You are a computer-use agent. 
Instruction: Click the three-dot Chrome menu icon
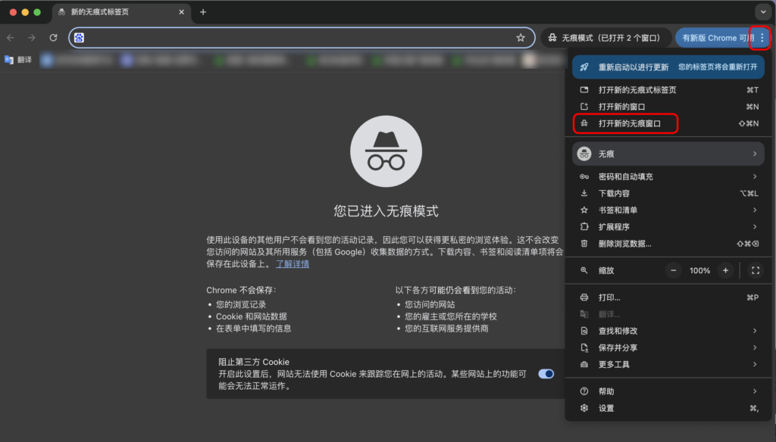point(761,37)
